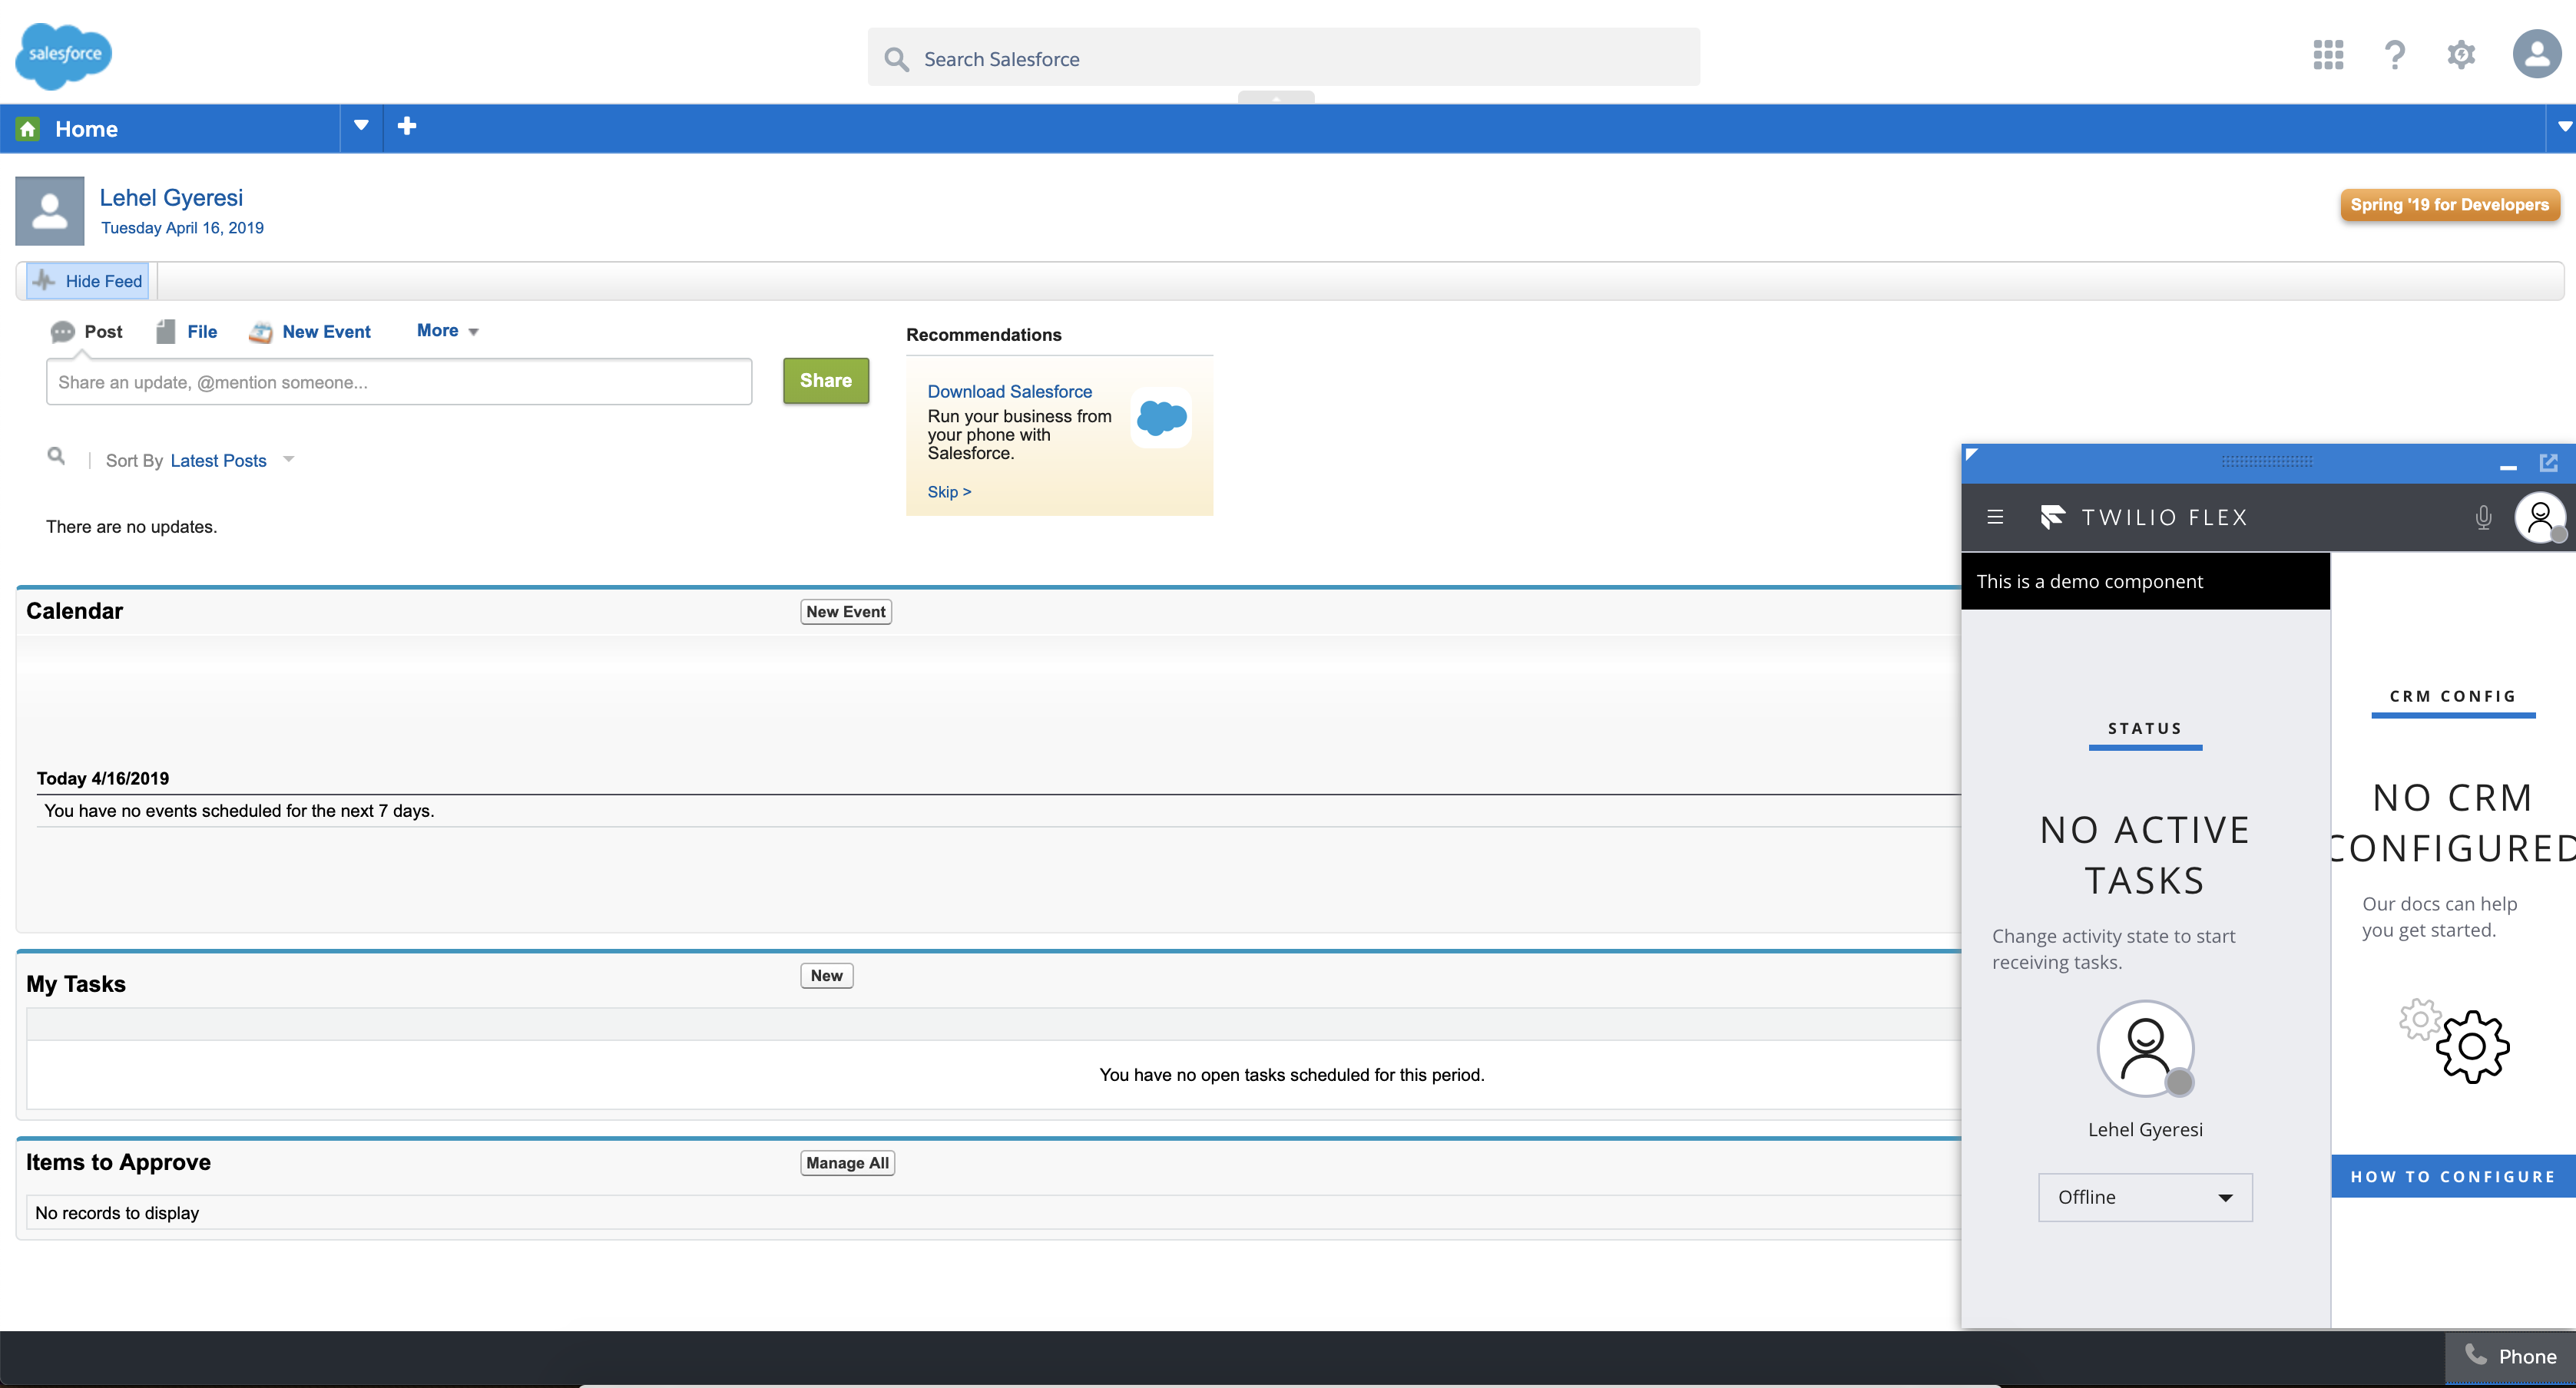
Task: Click the green Share button
Action: click(825, 381)
